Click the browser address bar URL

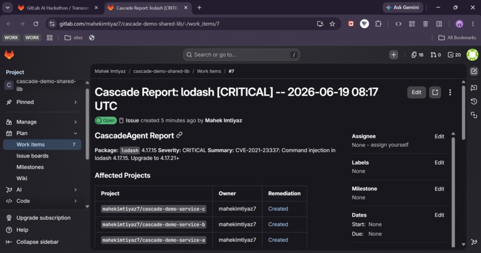click(x=139, y=24)
